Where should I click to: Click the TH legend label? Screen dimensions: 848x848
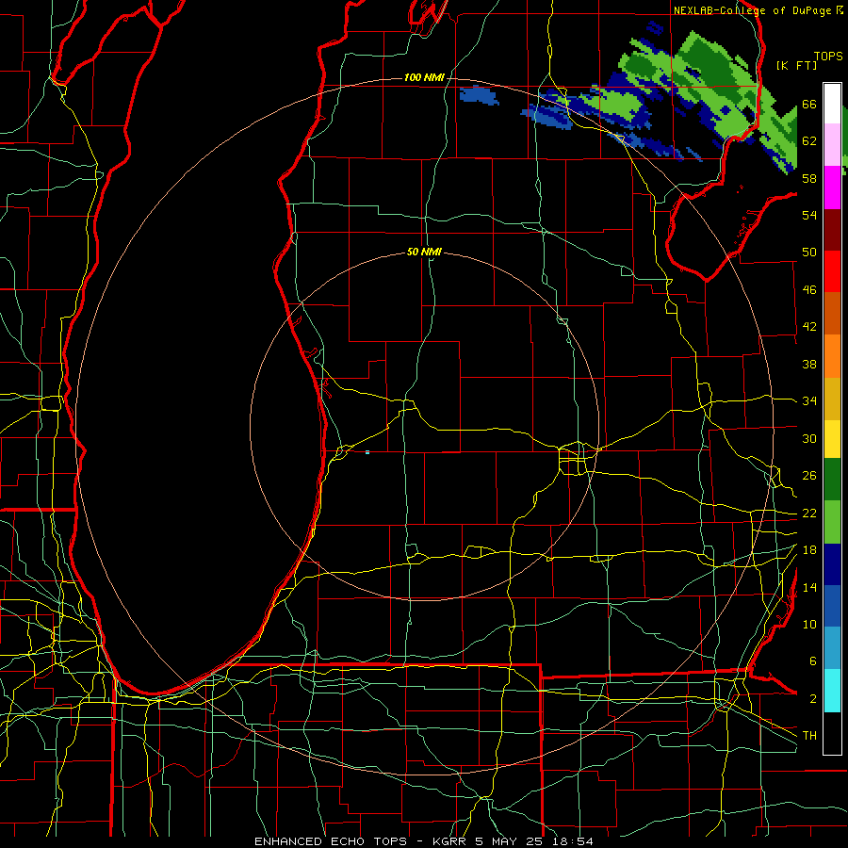pos(809,736)
